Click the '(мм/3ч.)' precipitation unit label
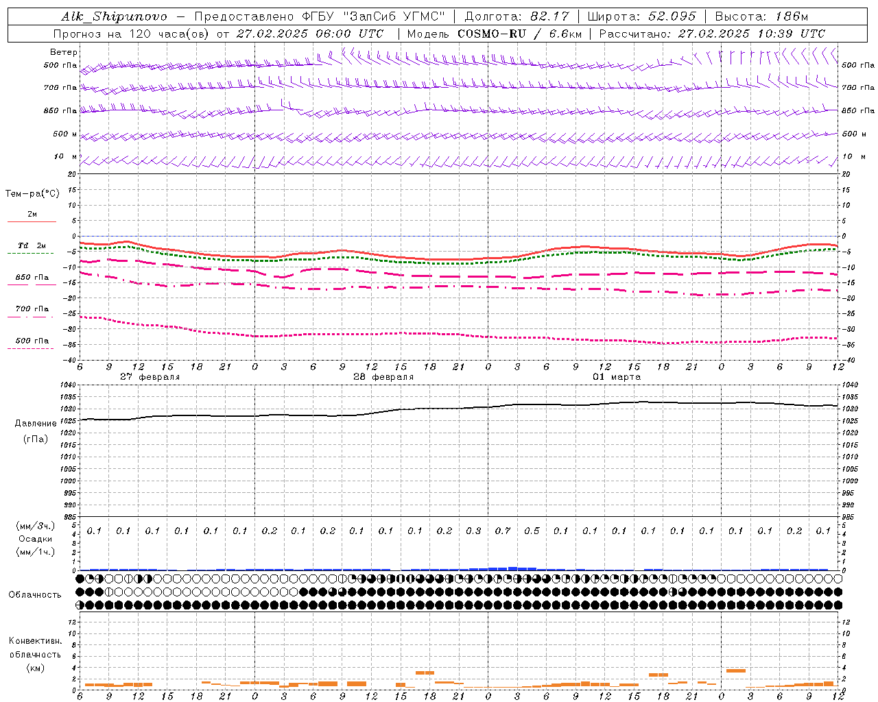The height and width of the screenshot is (702, 878). coord(36,526)
